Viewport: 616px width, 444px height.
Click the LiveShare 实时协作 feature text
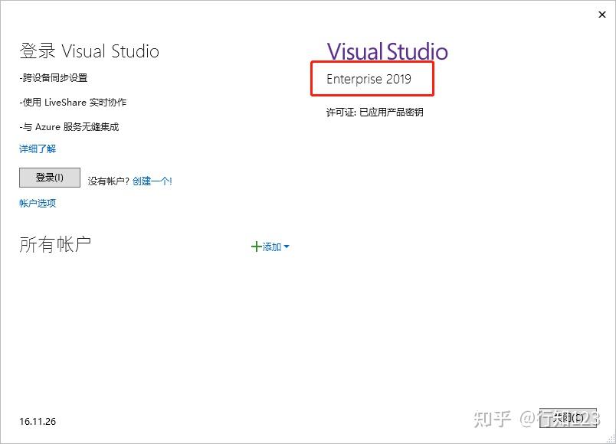(74, 102)
